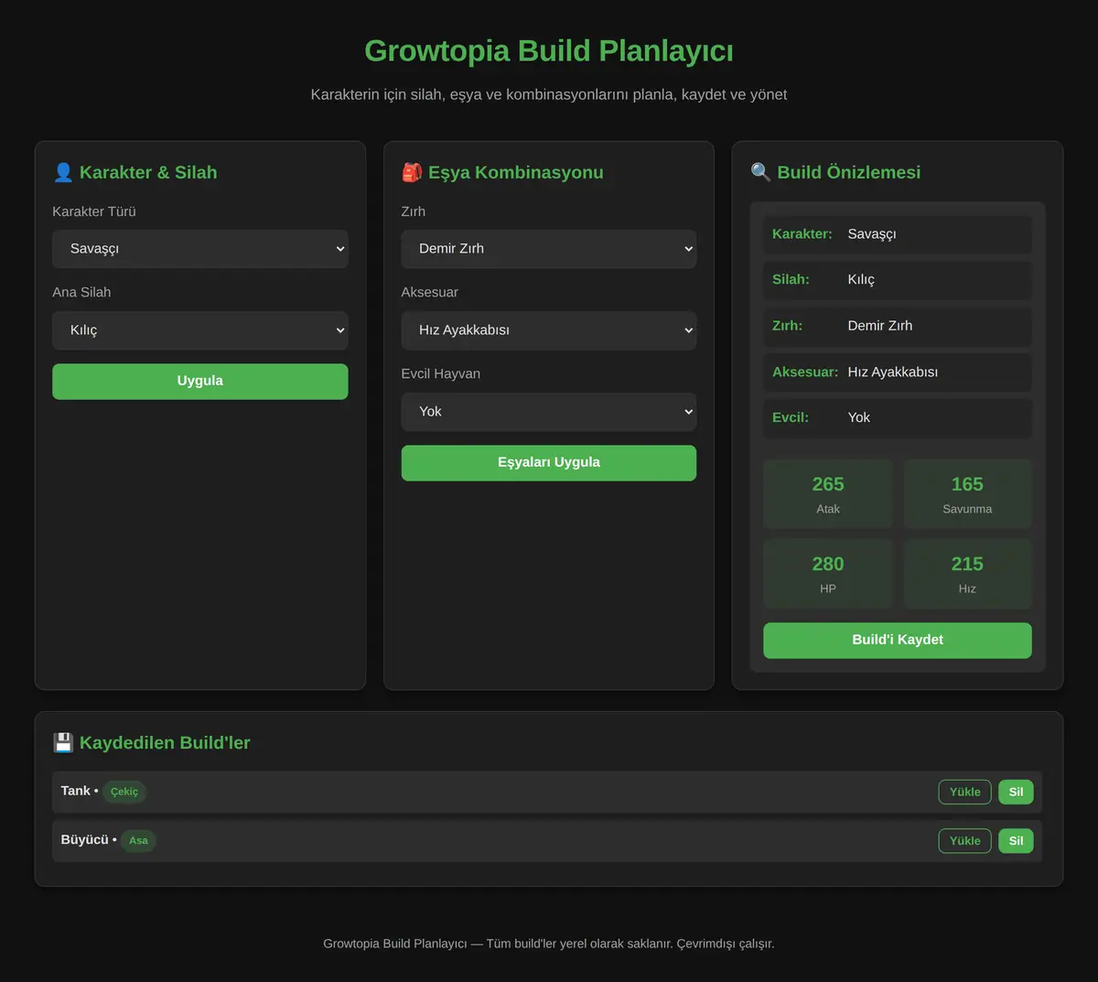1098x982 pixels.
Task: Click the footer text about yerel olarak saklanır
Action: (x=549, y=944)
